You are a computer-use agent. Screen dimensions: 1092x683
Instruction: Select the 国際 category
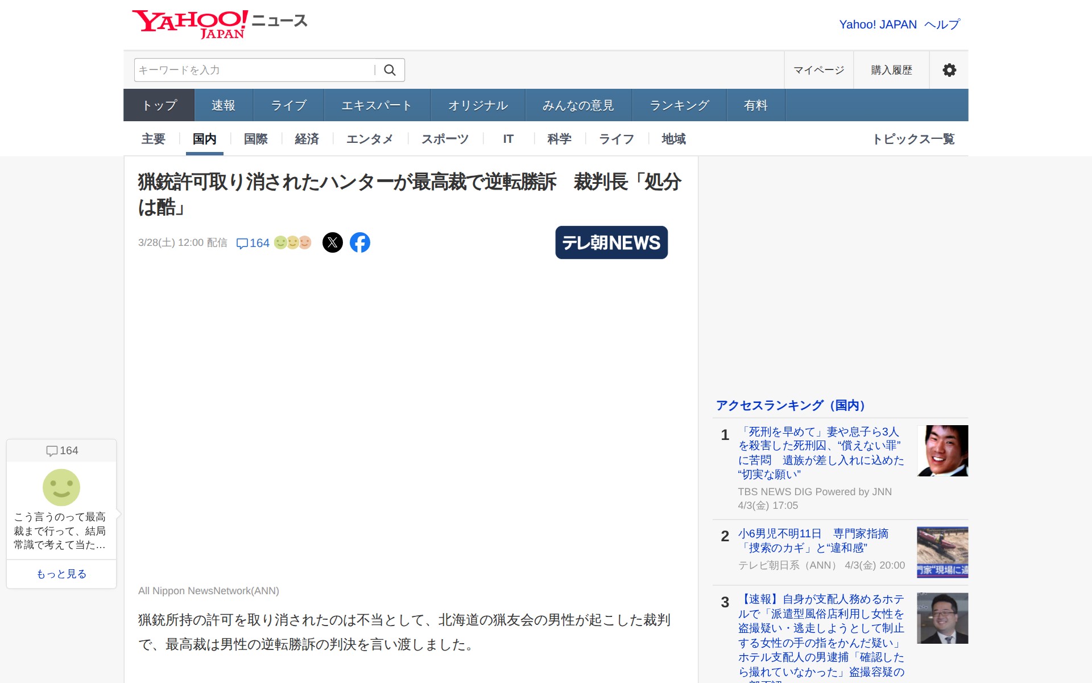point(255,139)
